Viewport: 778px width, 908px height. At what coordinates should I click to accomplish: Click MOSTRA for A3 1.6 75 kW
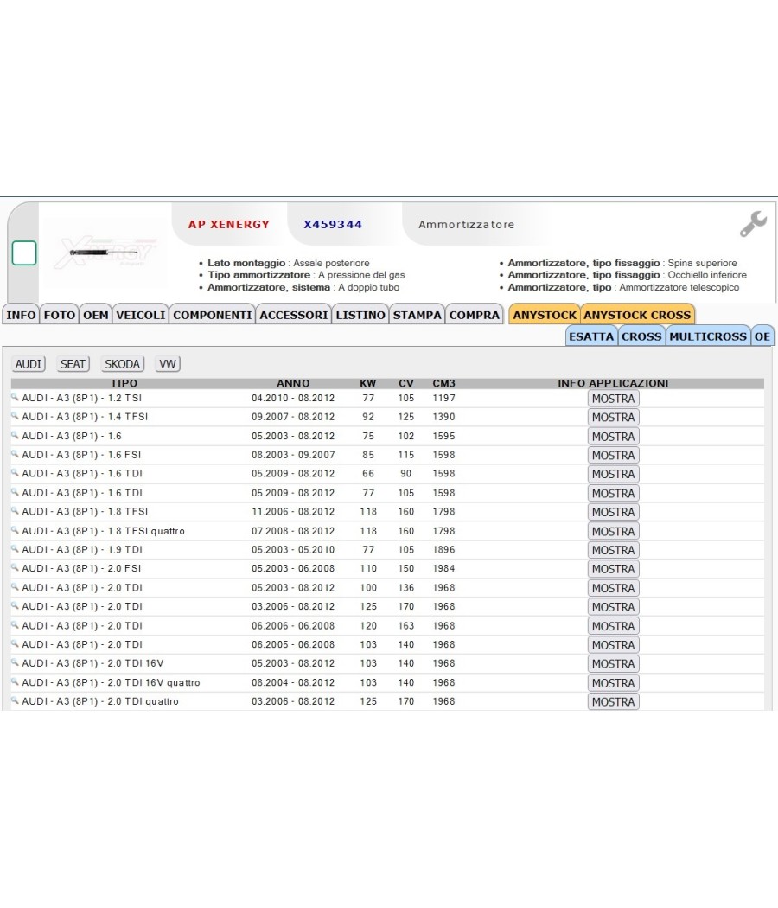tap(613, 437)
